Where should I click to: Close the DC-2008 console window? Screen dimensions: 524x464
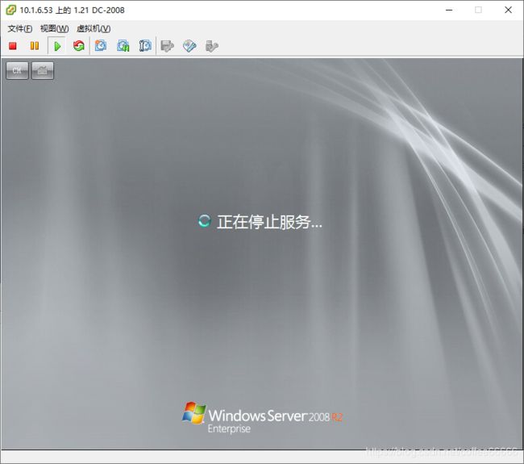point(509,10)
